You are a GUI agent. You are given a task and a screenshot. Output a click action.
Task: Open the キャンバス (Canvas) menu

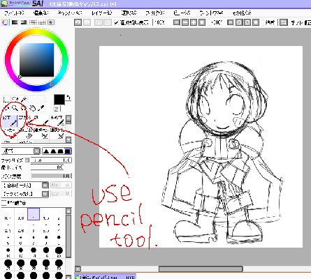click(x=70, y=13)
